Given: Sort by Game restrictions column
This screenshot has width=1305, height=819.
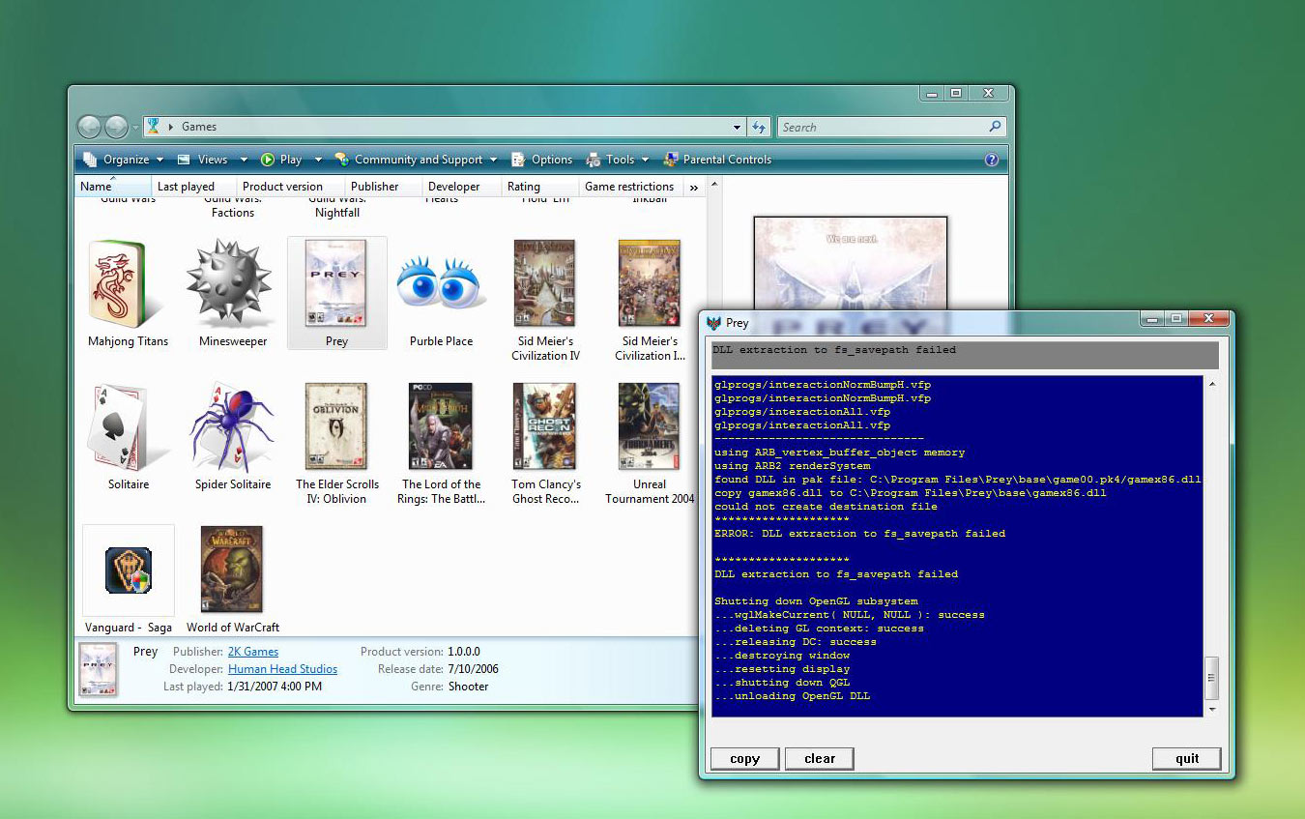Looking at the screenshot, I should 632,187.
